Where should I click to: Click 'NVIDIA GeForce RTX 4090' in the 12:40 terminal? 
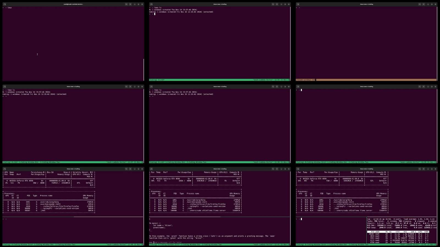[x=21, y=181]
